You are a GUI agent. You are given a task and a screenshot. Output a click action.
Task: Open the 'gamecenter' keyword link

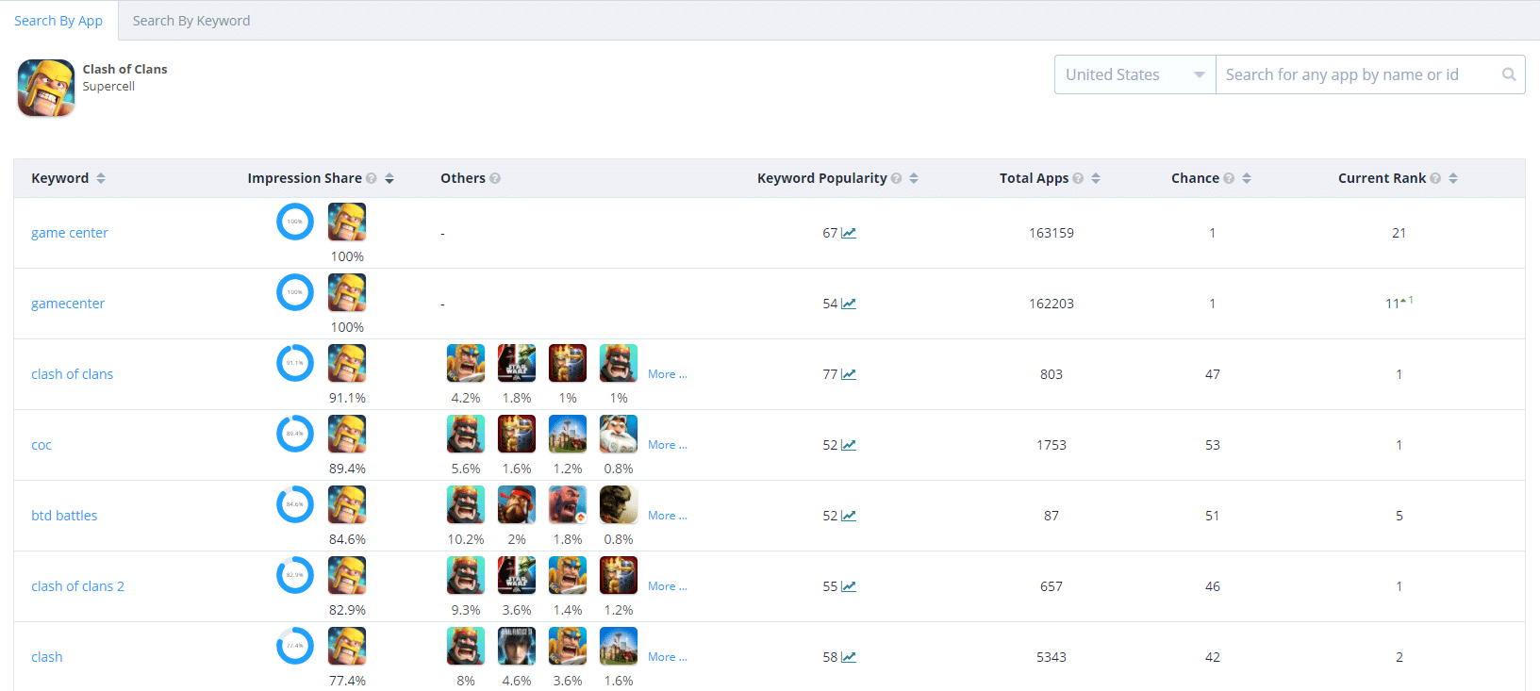click(x=68, y=304)
